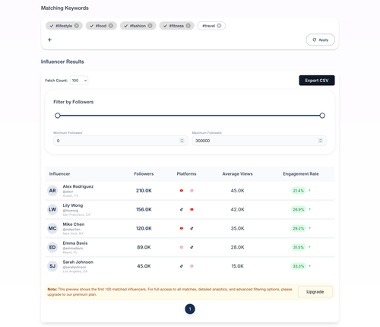Click the Upgrade button

click(315, 292)
